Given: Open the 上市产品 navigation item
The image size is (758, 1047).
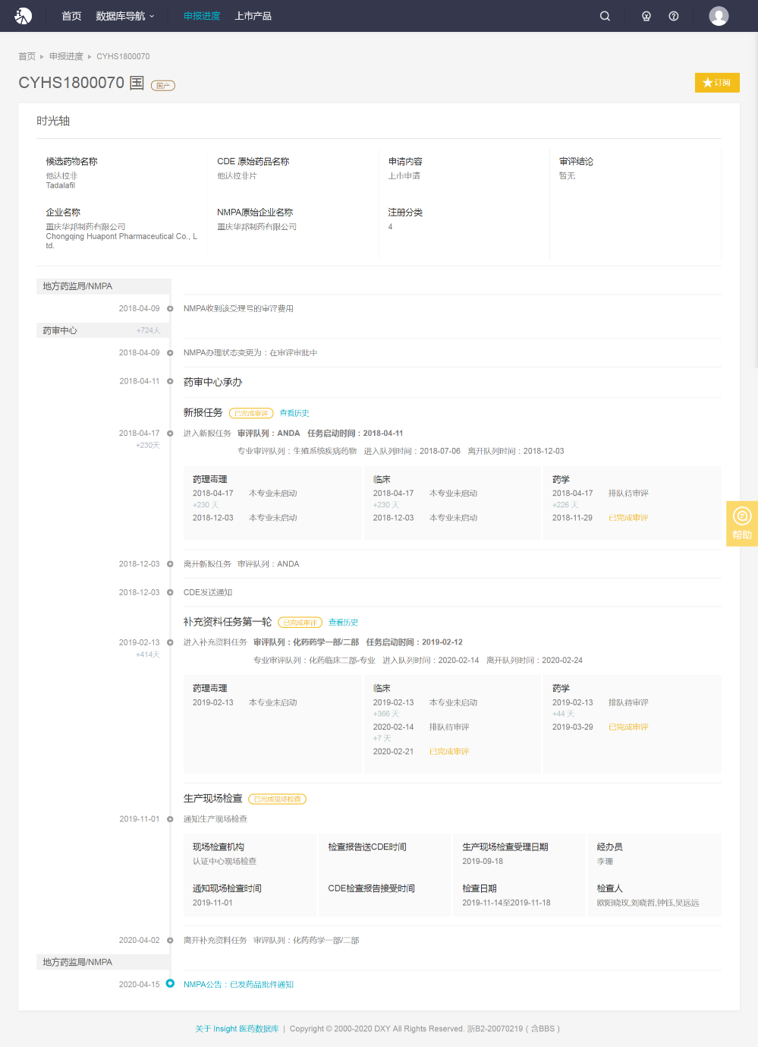Looking at the screenshot, I should click(x=253, y=16).
